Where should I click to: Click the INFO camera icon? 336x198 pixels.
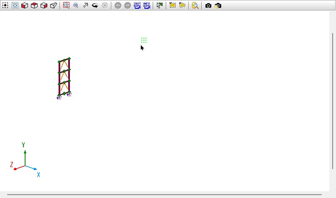[147, 5]
